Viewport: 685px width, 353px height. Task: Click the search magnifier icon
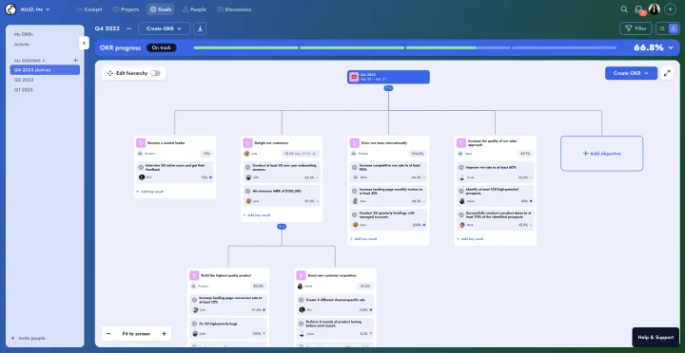tap(624, 9)
